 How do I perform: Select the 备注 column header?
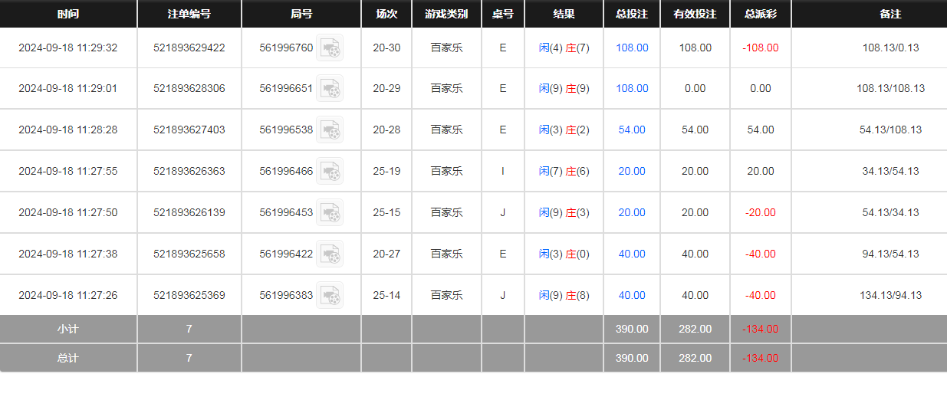pos(890,14)
